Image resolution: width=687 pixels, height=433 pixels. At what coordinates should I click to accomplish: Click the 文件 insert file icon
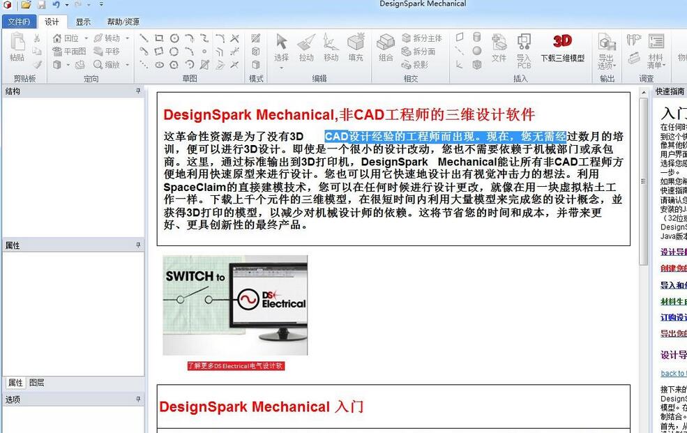tap(499, 47)
